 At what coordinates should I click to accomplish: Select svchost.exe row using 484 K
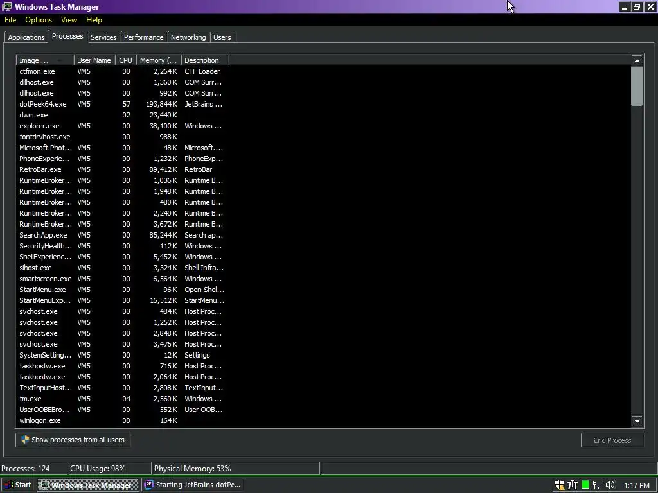(121, 311)
